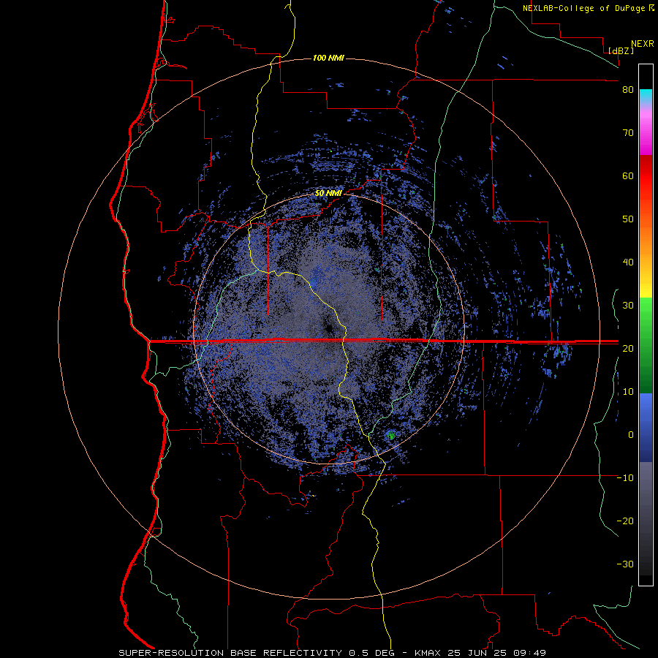Click the NEXR label near top right

click(642, 44)
